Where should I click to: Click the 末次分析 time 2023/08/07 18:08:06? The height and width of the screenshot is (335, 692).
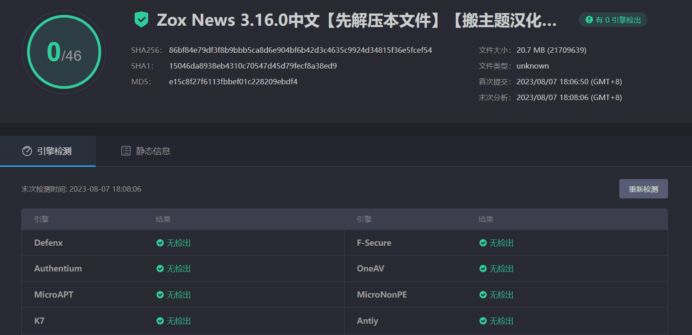(x=569, y=97)
